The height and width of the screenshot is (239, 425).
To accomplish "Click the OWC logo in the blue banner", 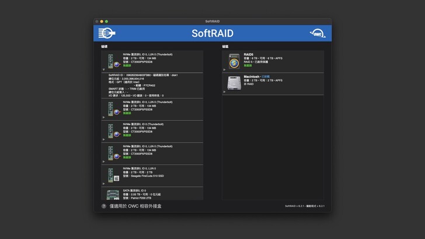I will pyautogui.click(x=318, y=33).
